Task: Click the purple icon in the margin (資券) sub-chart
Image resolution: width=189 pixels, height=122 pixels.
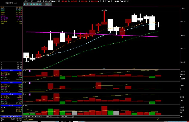Action: (x=30, y=71)
